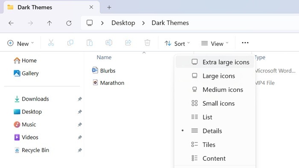Screen dimensions: 299x168
Task: Unpin Downloads using its pin icon
Action: 80,99
